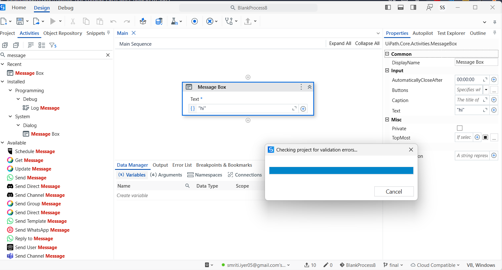Viewport: 502px width, 270px height.
Task: Toggle the left panel layout icon
Action: 388,7
